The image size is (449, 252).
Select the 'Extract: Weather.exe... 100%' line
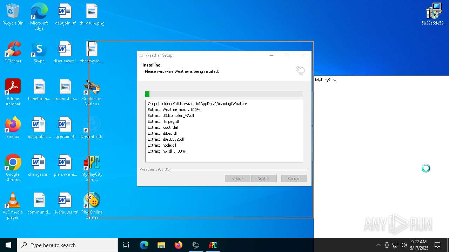[174, 110]
